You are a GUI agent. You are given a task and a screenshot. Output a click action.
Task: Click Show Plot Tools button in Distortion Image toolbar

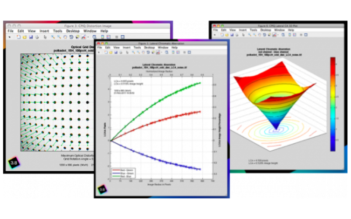tap(123, 37)
